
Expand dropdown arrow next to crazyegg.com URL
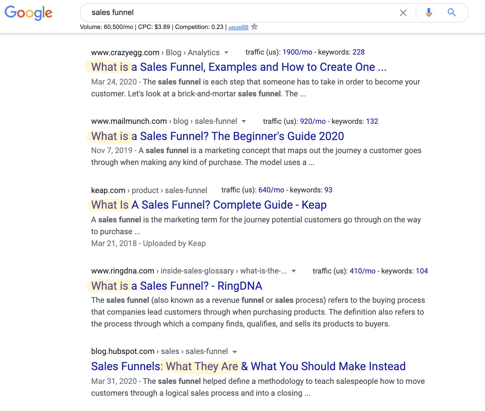[226, 53]
